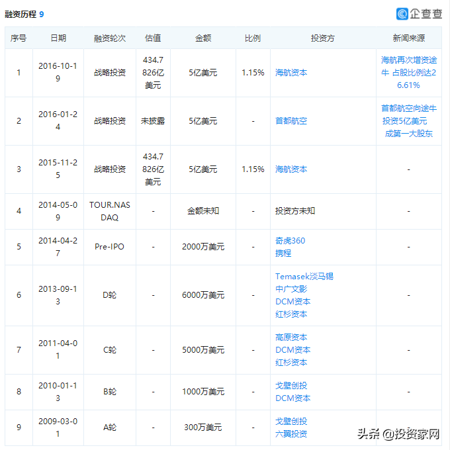
Task: Click the 6000万美元 amount cell
Action: [x=203, y=295]
